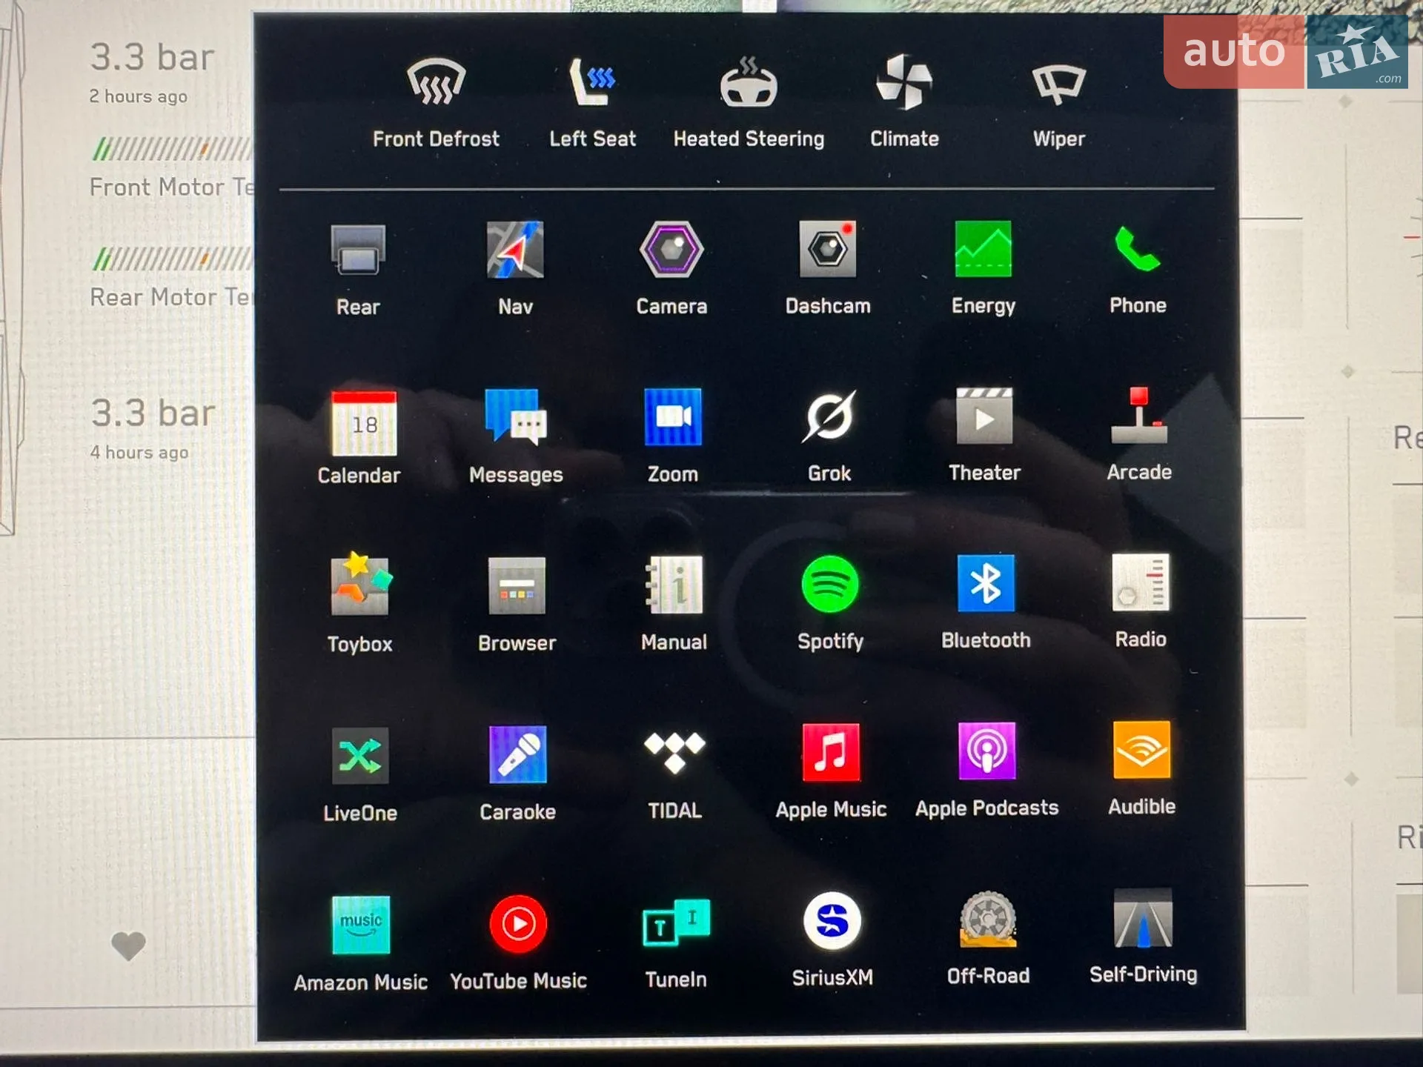Click the Rear Motor temperature gauge
The height and width of the screenshot is (1067, 1423).
[172, 259]
